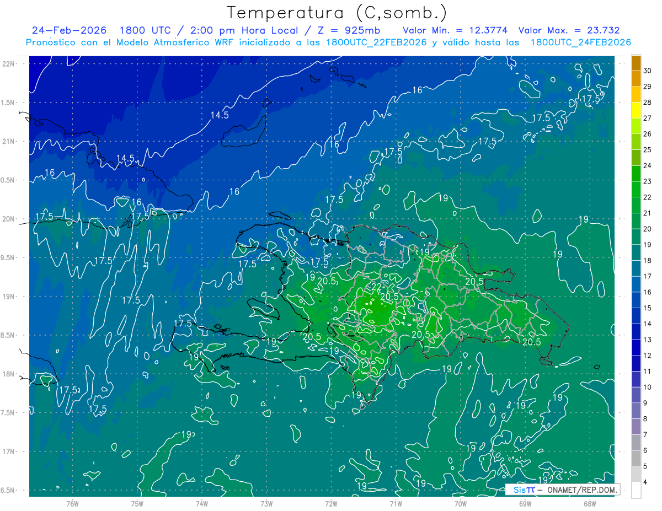Viewport: 662px width, 511px height.
Task: Click the '69W' longitude axis label
Action: (x=525, y=503)
